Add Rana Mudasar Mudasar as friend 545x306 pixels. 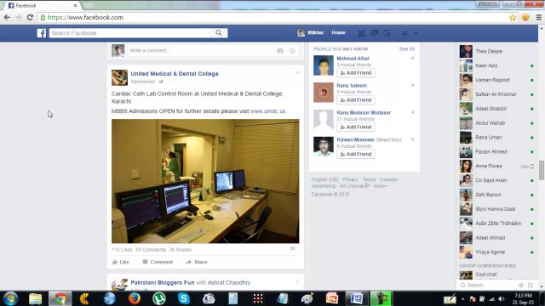[x=356, y=127]
